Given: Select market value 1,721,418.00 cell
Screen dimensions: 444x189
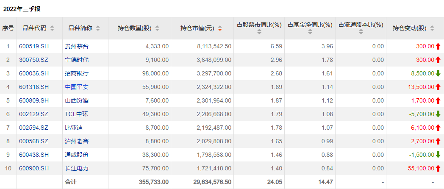Looking at the screenshot, I should [x=214, y=169].
